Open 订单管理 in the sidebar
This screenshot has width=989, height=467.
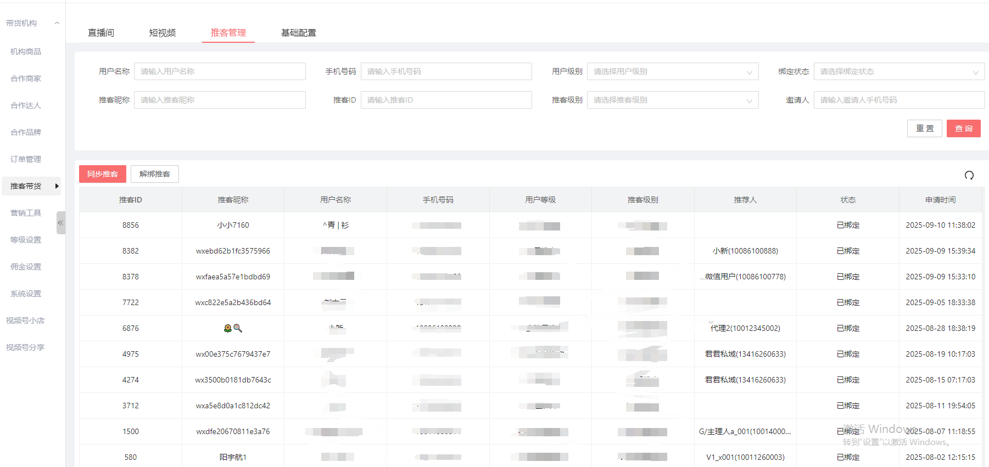coord(26,159)
